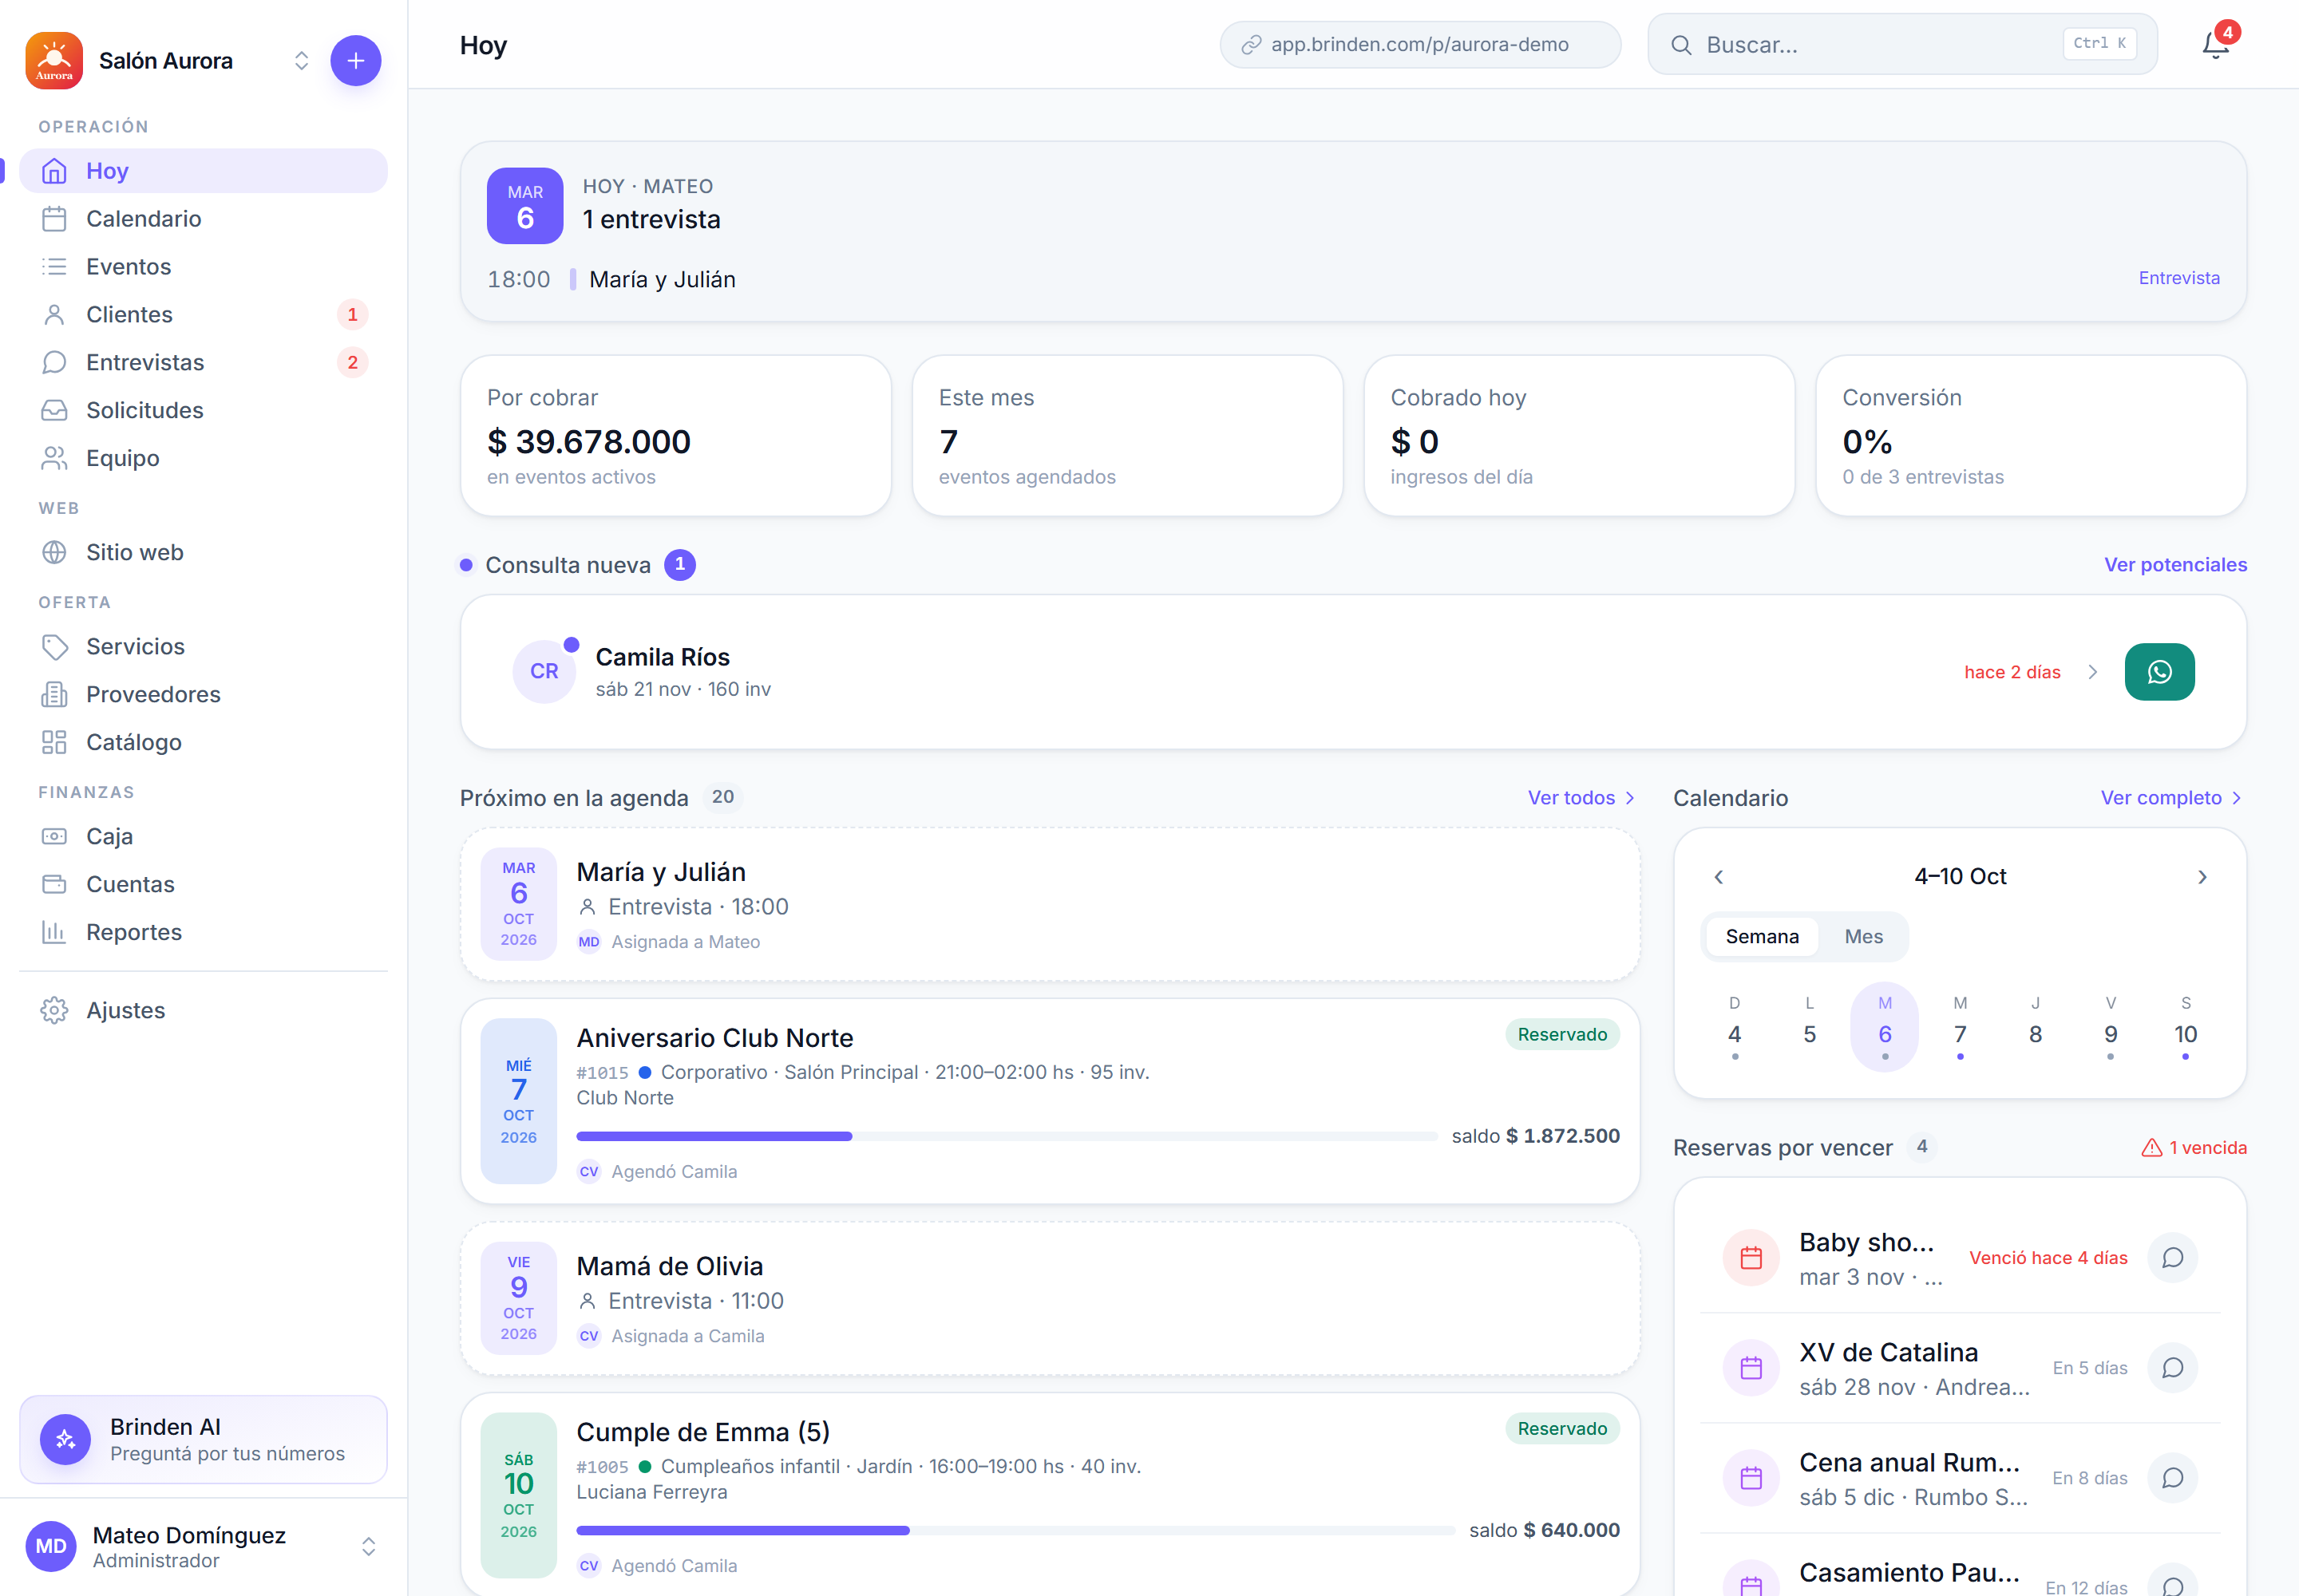Open the Por cobrar stat card
Screen dimensions: 2299x1596
pos(675,436)
